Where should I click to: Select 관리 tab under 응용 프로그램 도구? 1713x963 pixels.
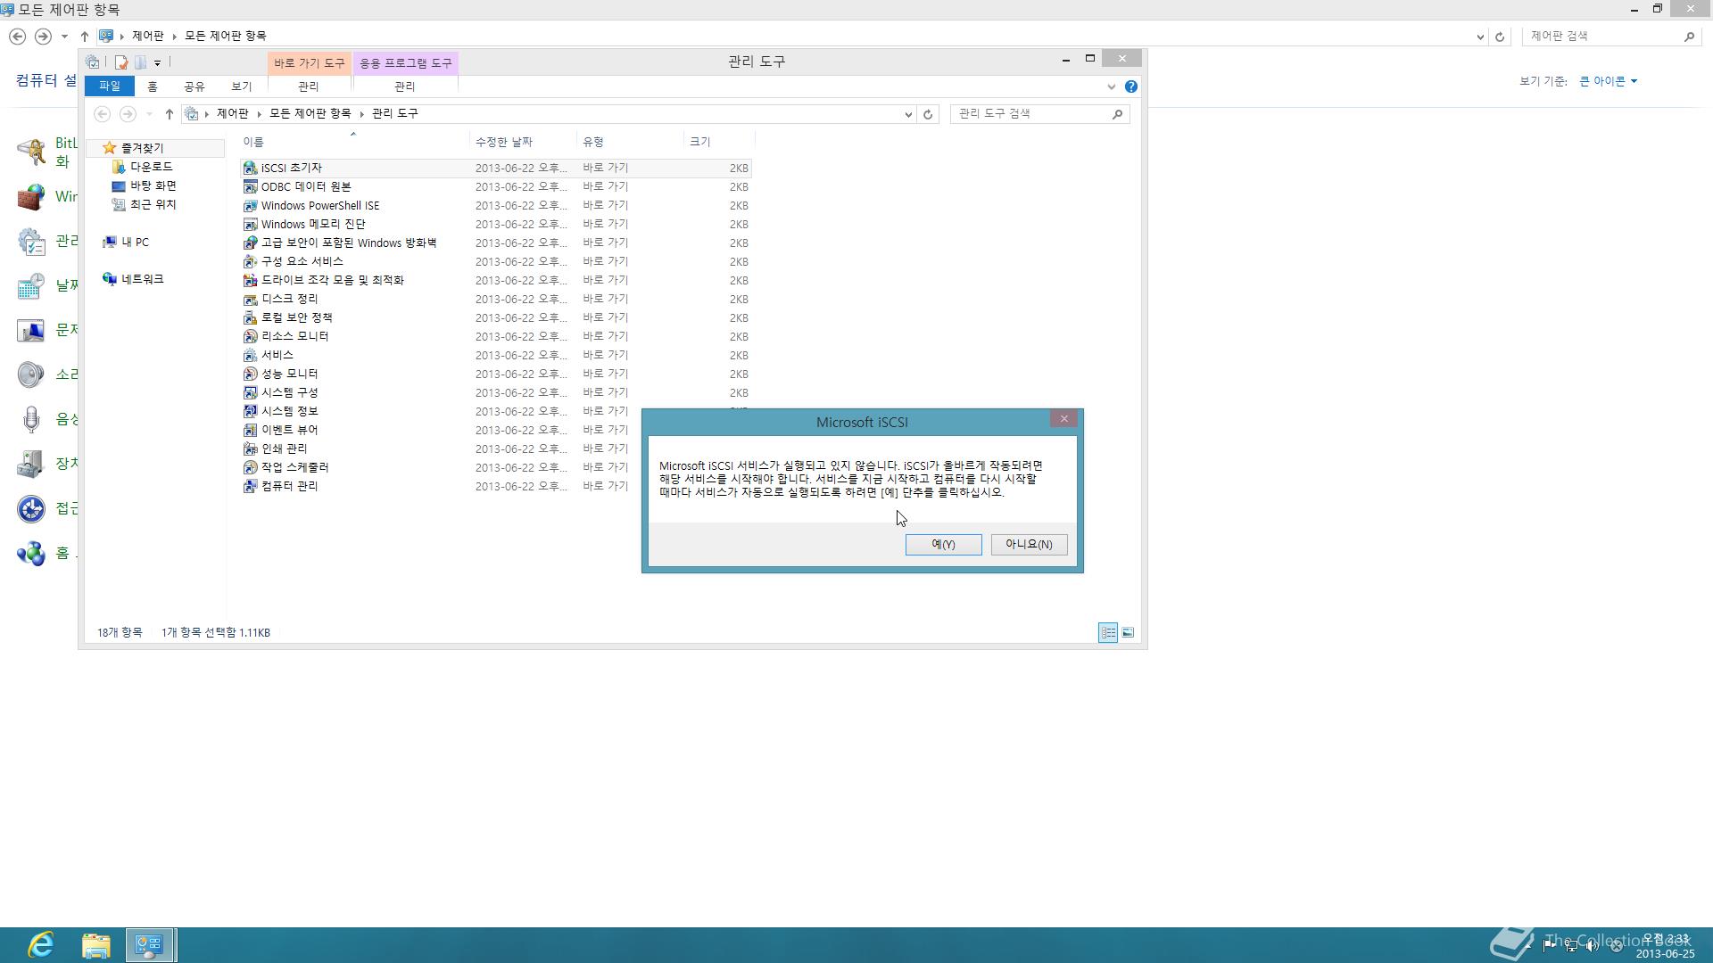(x=404, y=86)
